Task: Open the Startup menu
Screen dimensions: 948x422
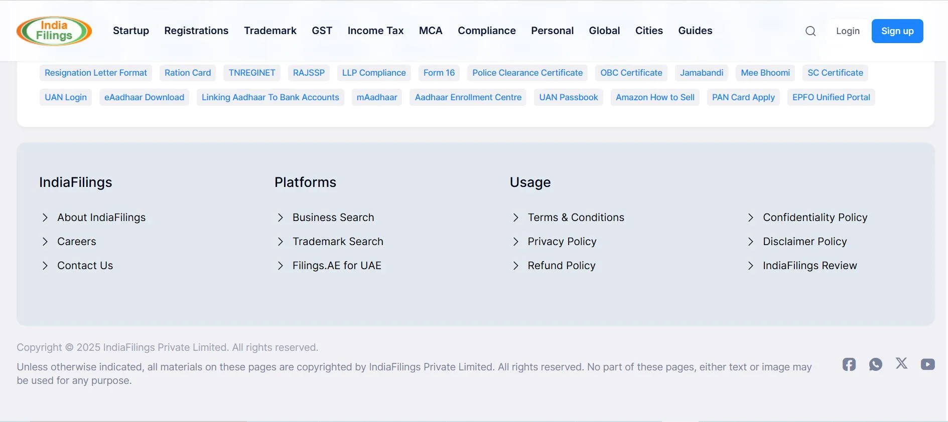Action: coord(131,31)
